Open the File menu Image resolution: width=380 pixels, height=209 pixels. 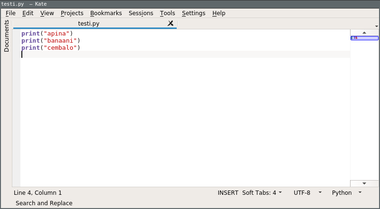(x=10, y=13)
